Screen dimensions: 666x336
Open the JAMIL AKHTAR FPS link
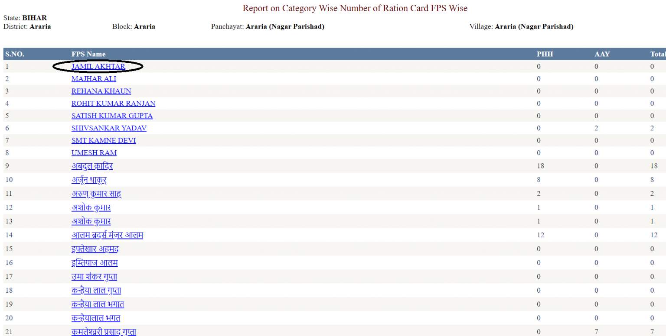pyautogui.click(x=98, y=67)
